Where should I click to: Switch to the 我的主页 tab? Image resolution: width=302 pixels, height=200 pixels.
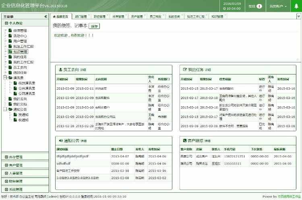click(61, 16)
